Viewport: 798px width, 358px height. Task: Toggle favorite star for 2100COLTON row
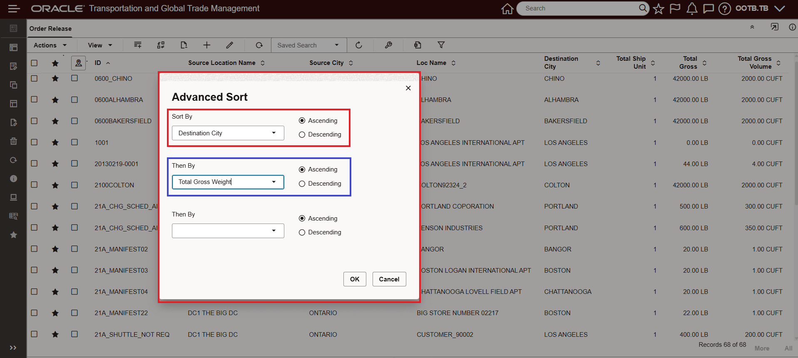[x=55, y=185]
